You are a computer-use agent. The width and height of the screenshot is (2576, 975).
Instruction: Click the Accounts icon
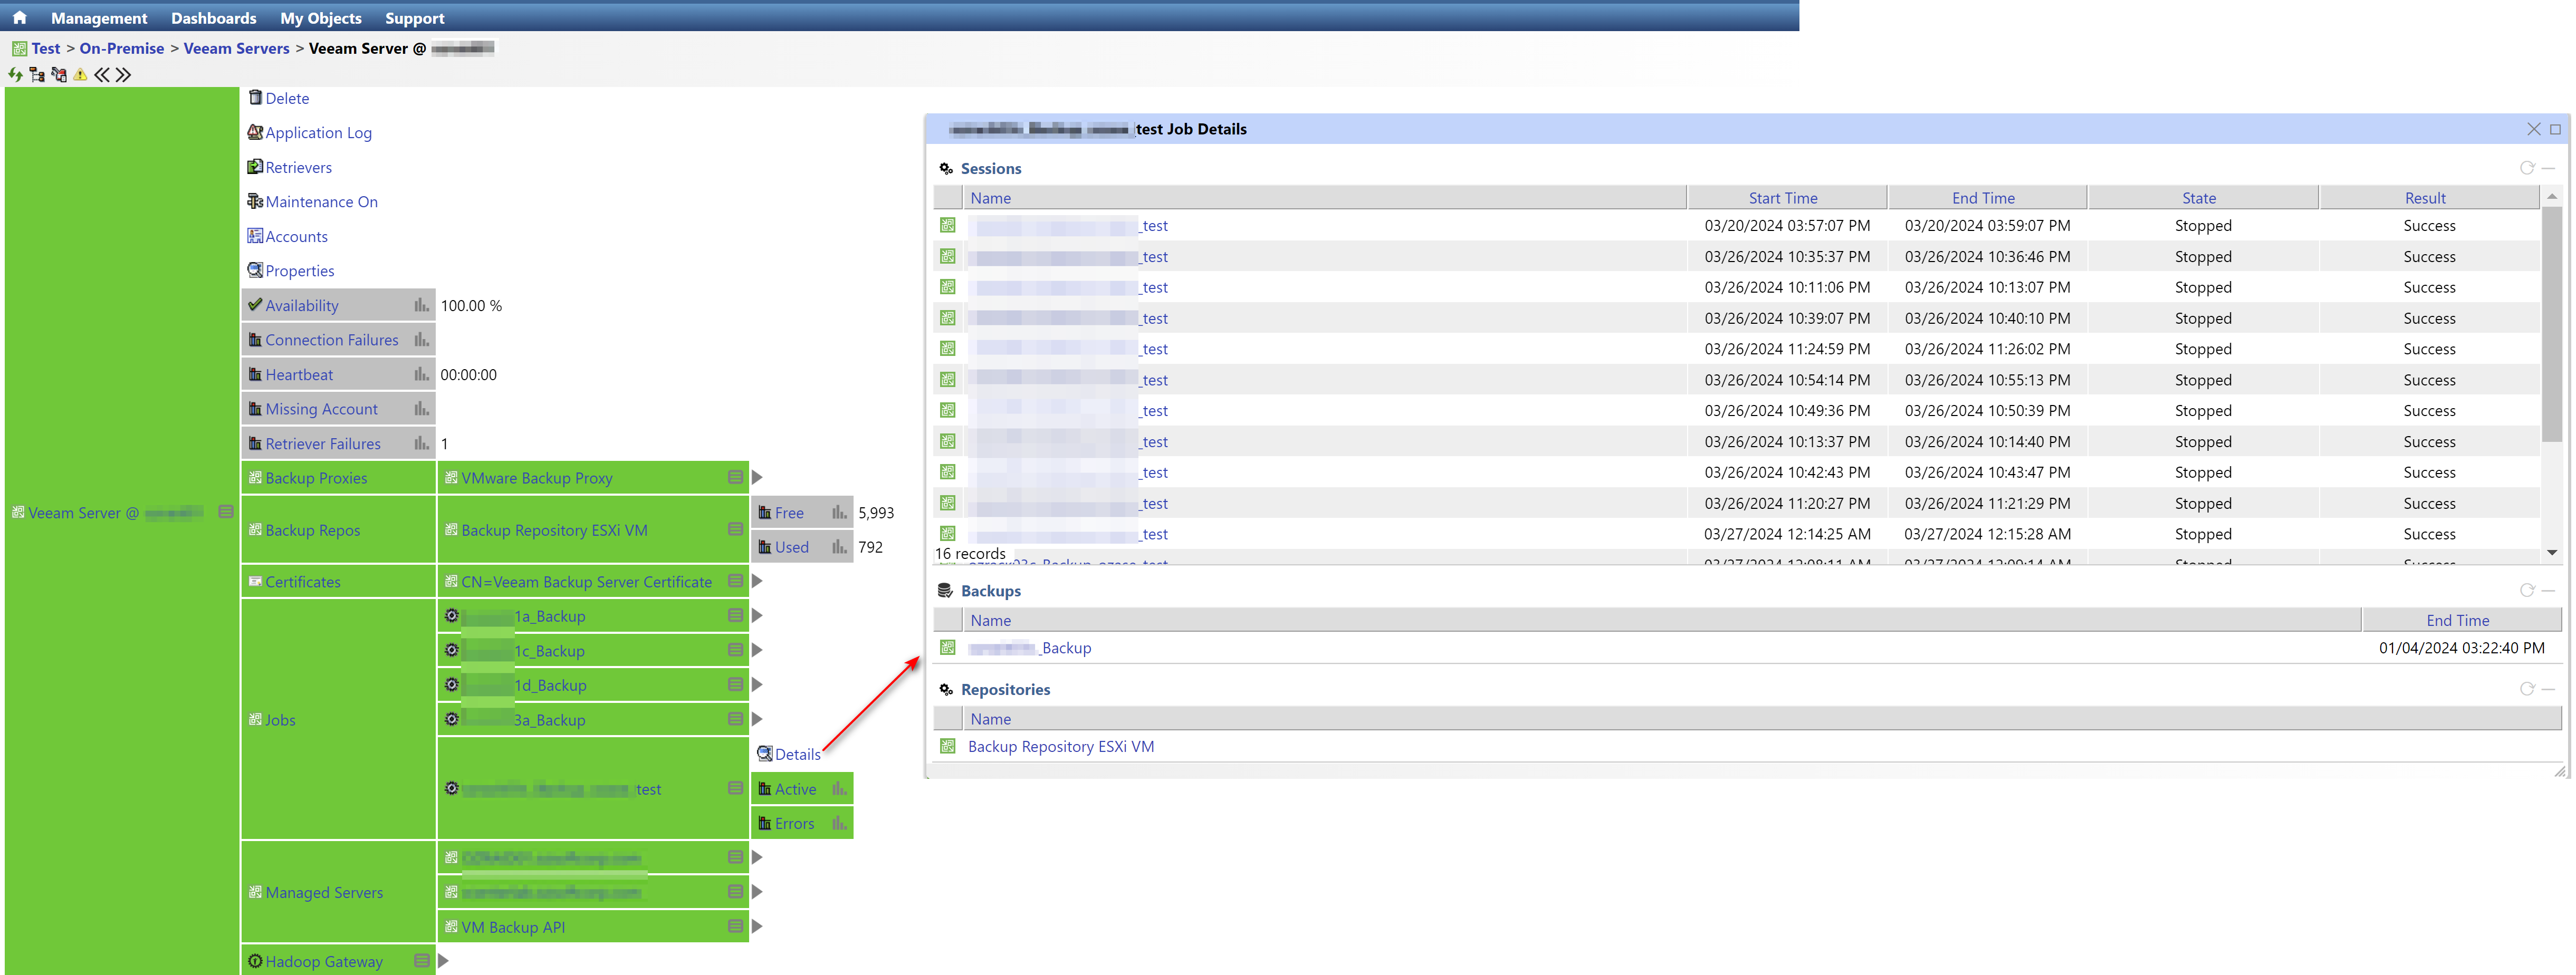[x=255, y=236]
